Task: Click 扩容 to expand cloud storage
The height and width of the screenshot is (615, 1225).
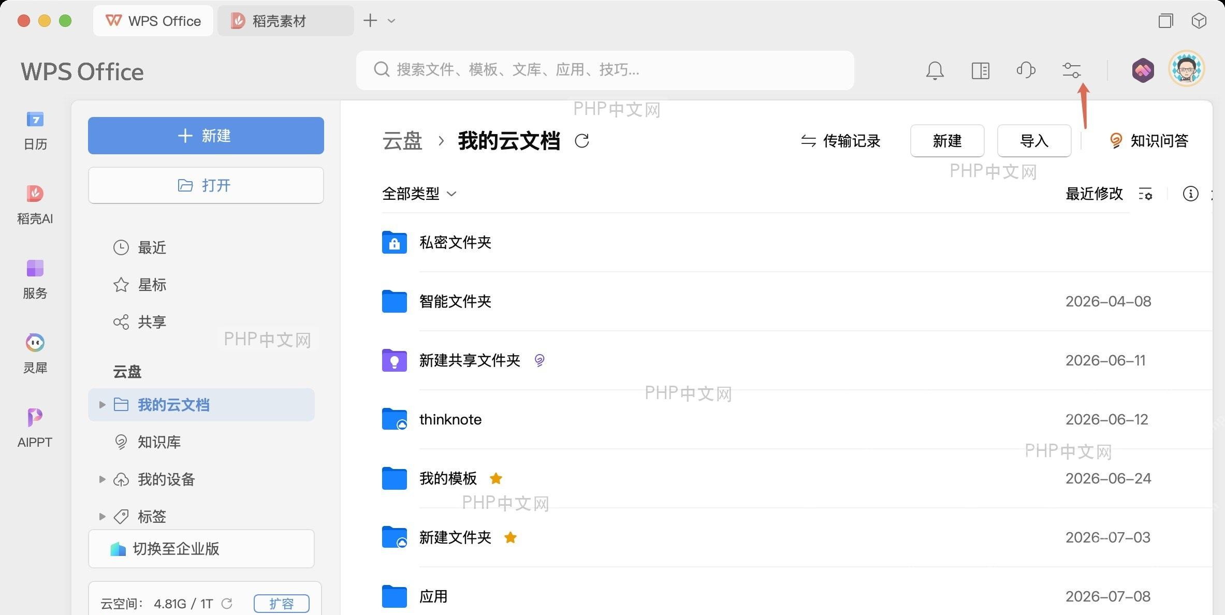Action: [282, 604]
